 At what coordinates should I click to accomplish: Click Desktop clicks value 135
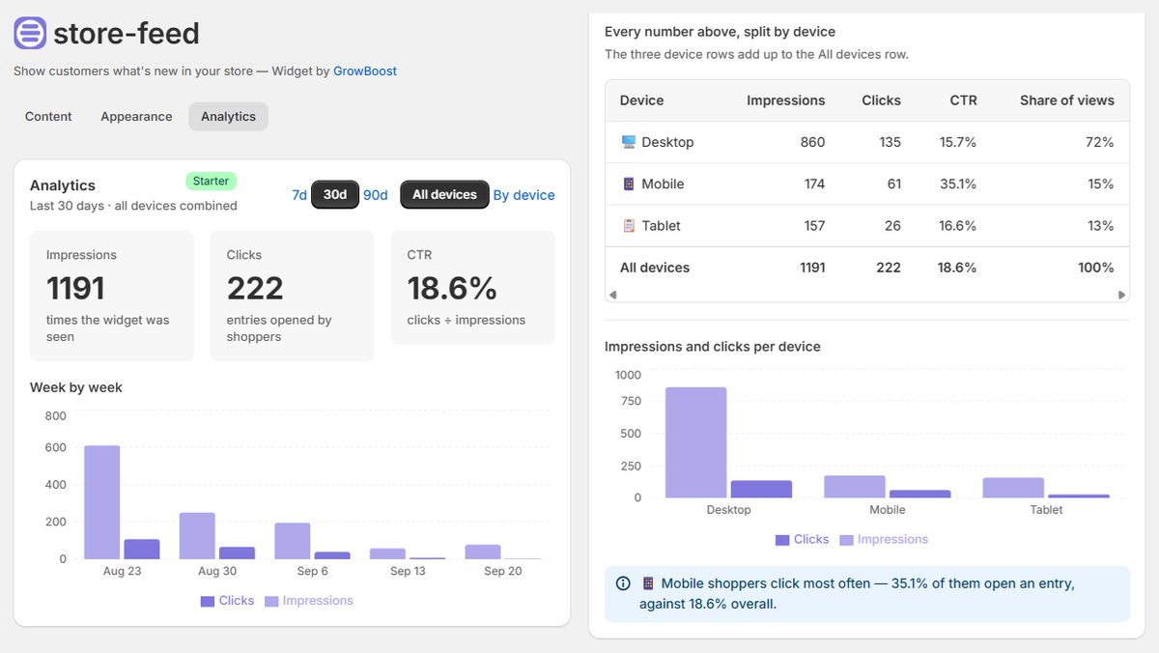pos(890,142)
